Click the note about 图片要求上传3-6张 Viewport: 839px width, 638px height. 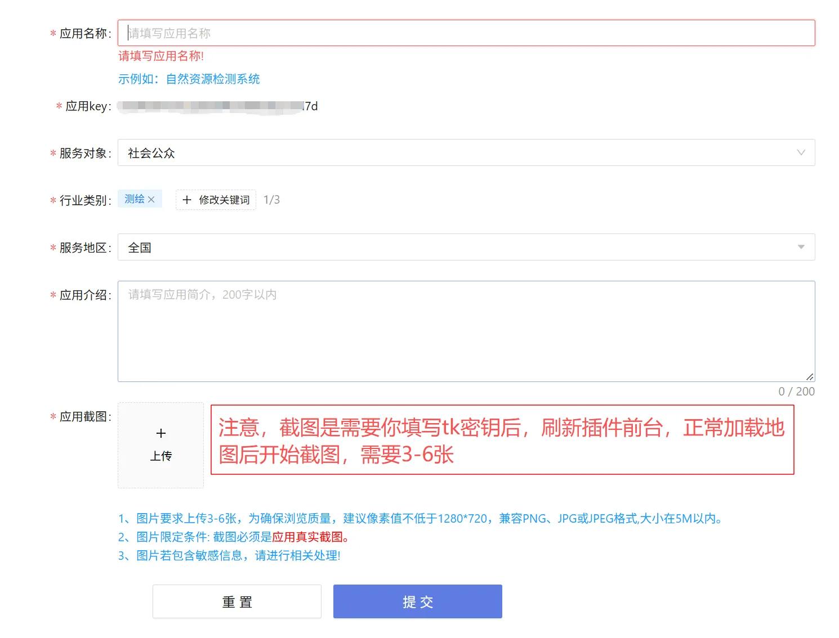coord(420,519)
